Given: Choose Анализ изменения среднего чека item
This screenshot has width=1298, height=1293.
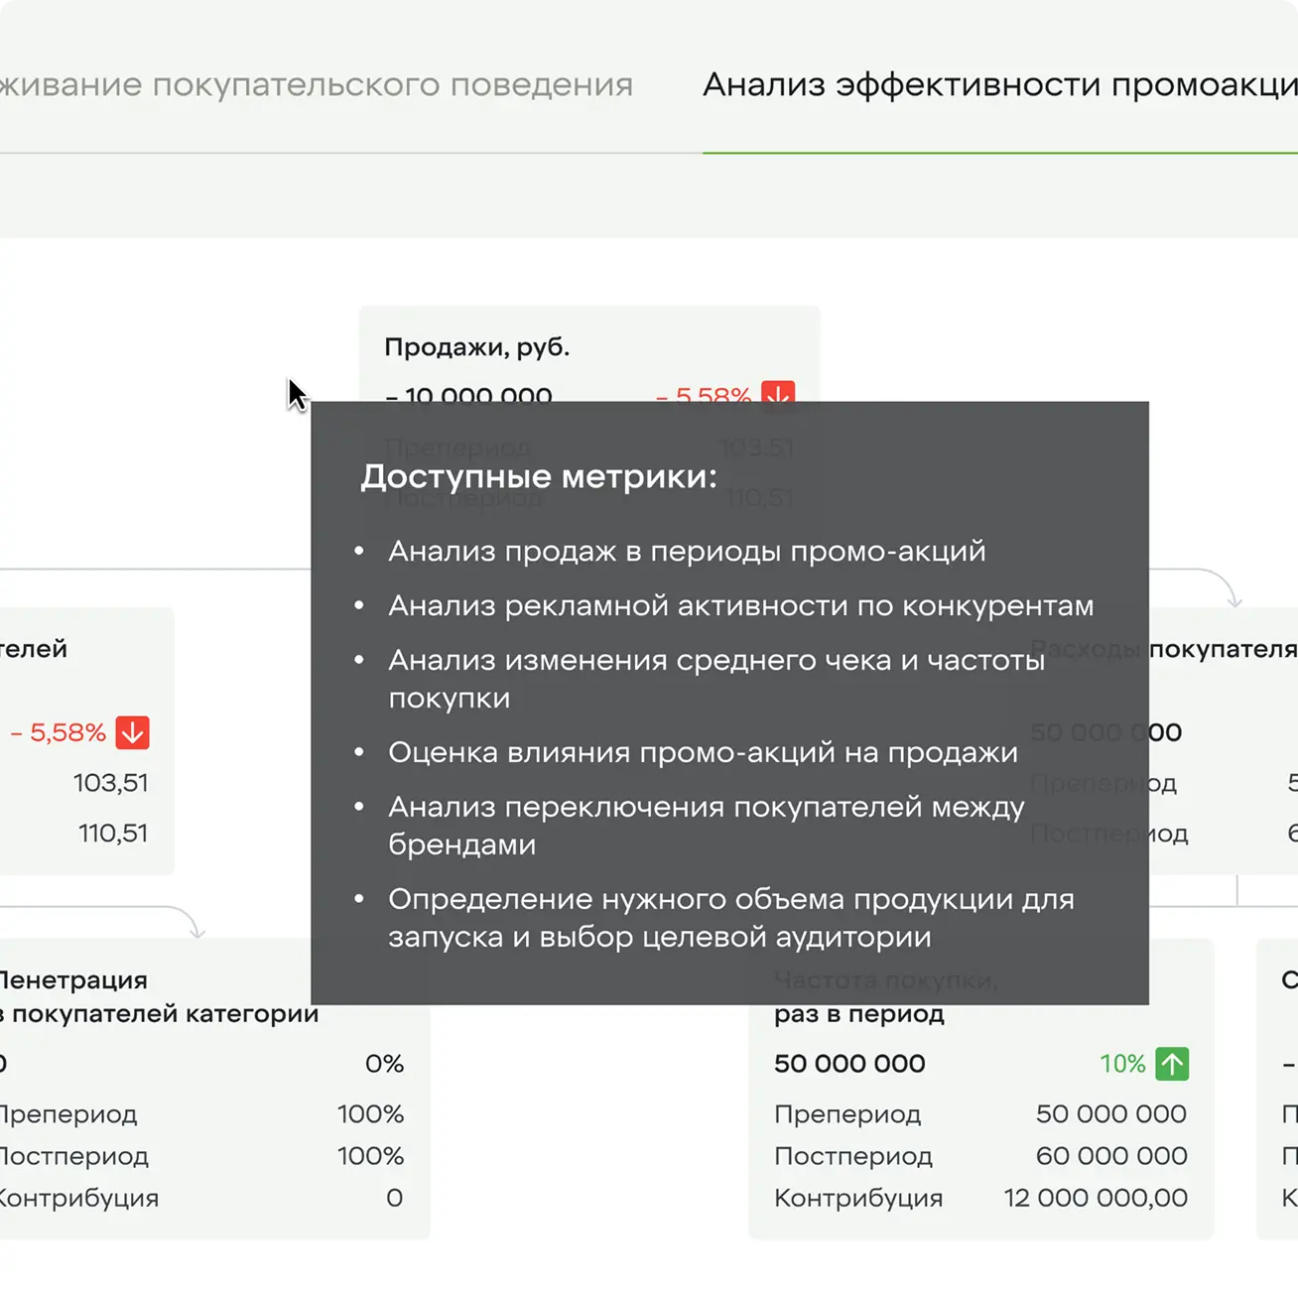Looking at the screenshot, I should 715,678.
